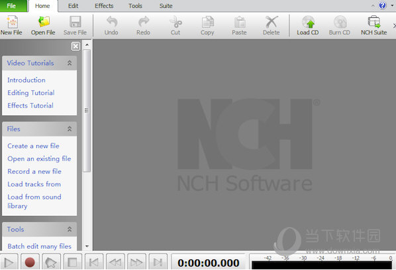Collapse the Tools section
This screenshot has width=396, height=270.
click(70, 229)
